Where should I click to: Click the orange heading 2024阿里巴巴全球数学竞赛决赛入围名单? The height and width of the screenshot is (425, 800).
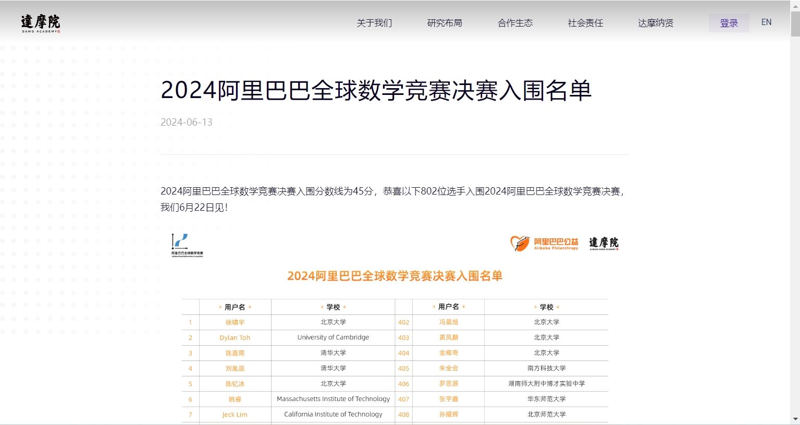pyautogui.click(x=395, y=276)
